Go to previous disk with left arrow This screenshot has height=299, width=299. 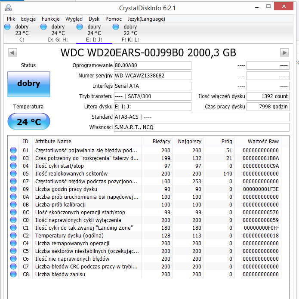point(12,52)
